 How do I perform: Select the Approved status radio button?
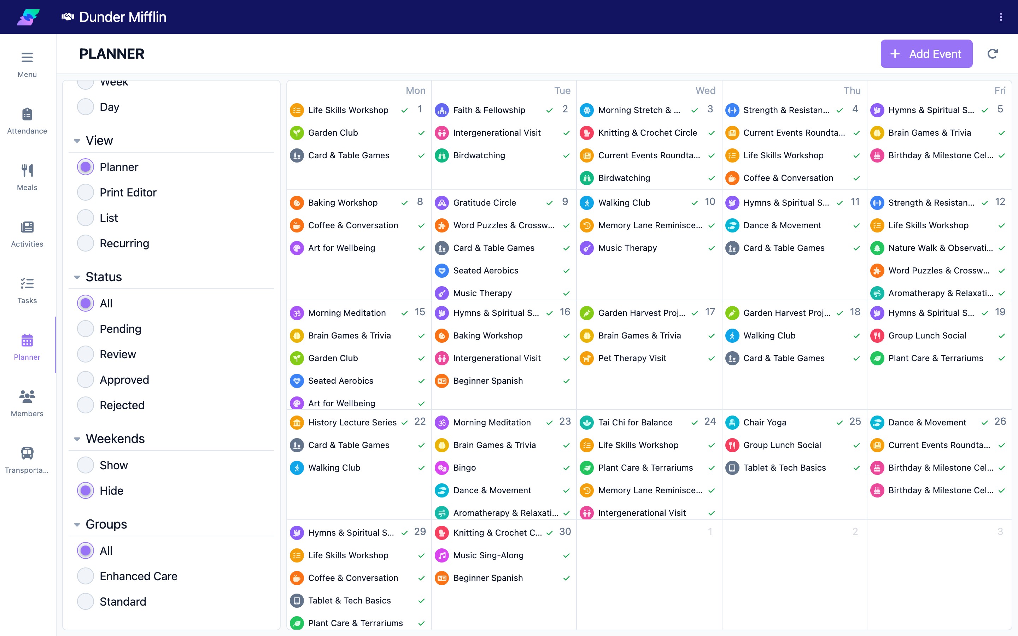(x=86, y=380)
